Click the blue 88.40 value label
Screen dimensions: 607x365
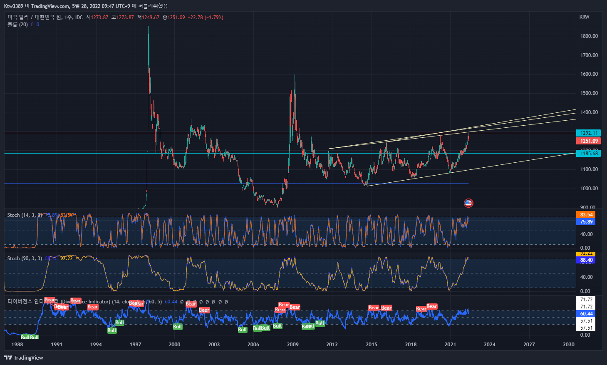(x=586, y=260)
